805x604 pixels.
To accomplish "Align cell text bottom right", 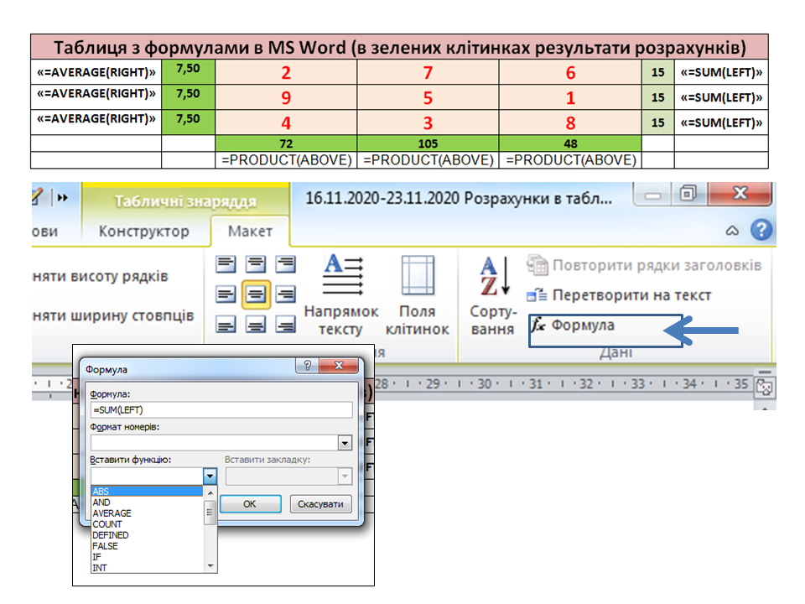I will [x=285, y=325].
